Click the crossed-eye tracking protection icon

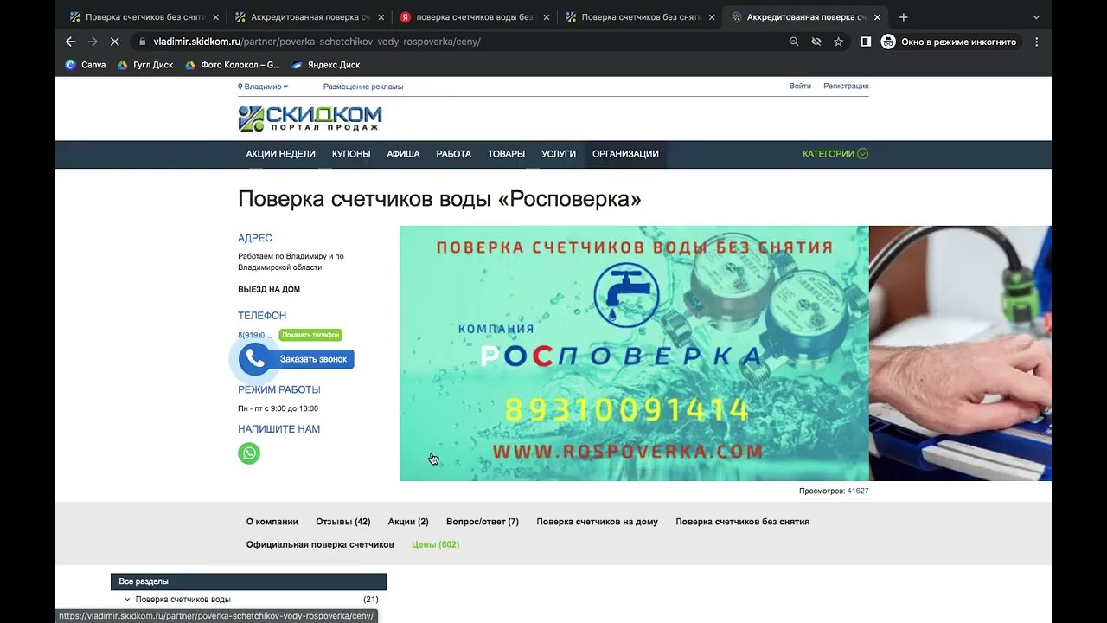point(816,42)
